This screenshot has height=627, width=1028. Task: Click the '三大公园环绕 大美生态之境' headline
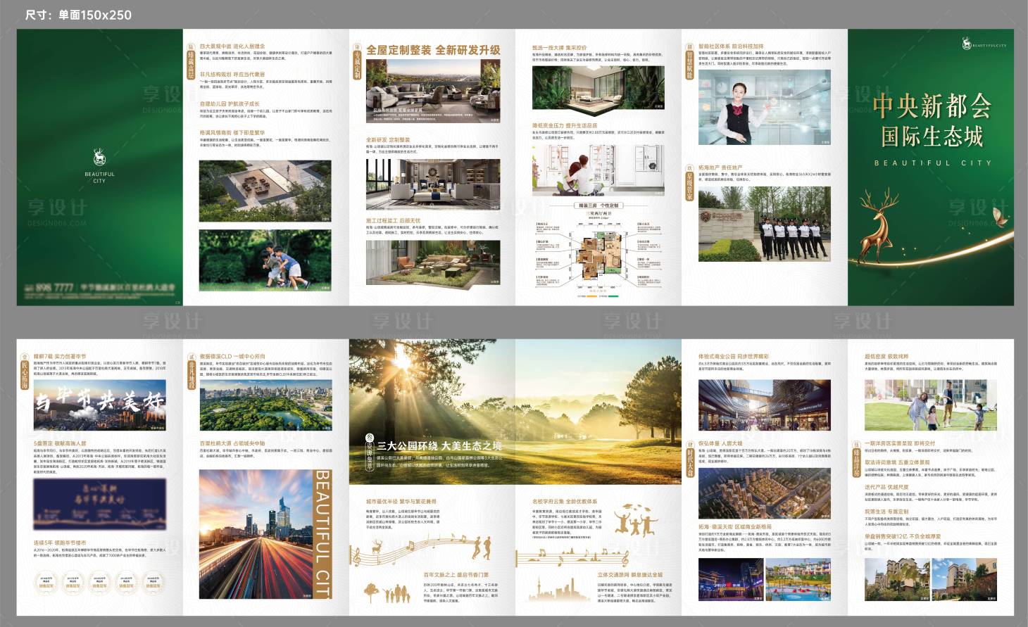[440, 446]
